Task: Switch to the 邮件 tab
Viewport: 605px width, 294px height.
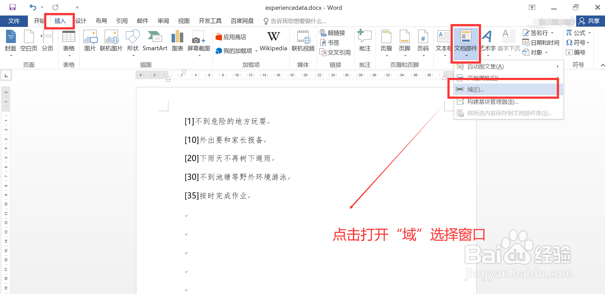Action: [x=143, y=21]
